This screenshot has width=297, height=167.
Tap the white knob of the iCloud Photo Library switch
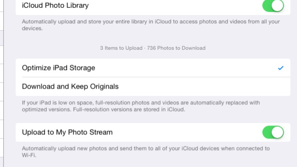[x=277, y=5]
